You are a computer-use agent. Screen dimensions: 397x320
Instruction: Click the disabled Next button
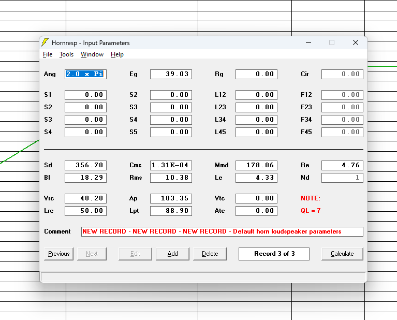pyautogui.click(x=92, y=254)
